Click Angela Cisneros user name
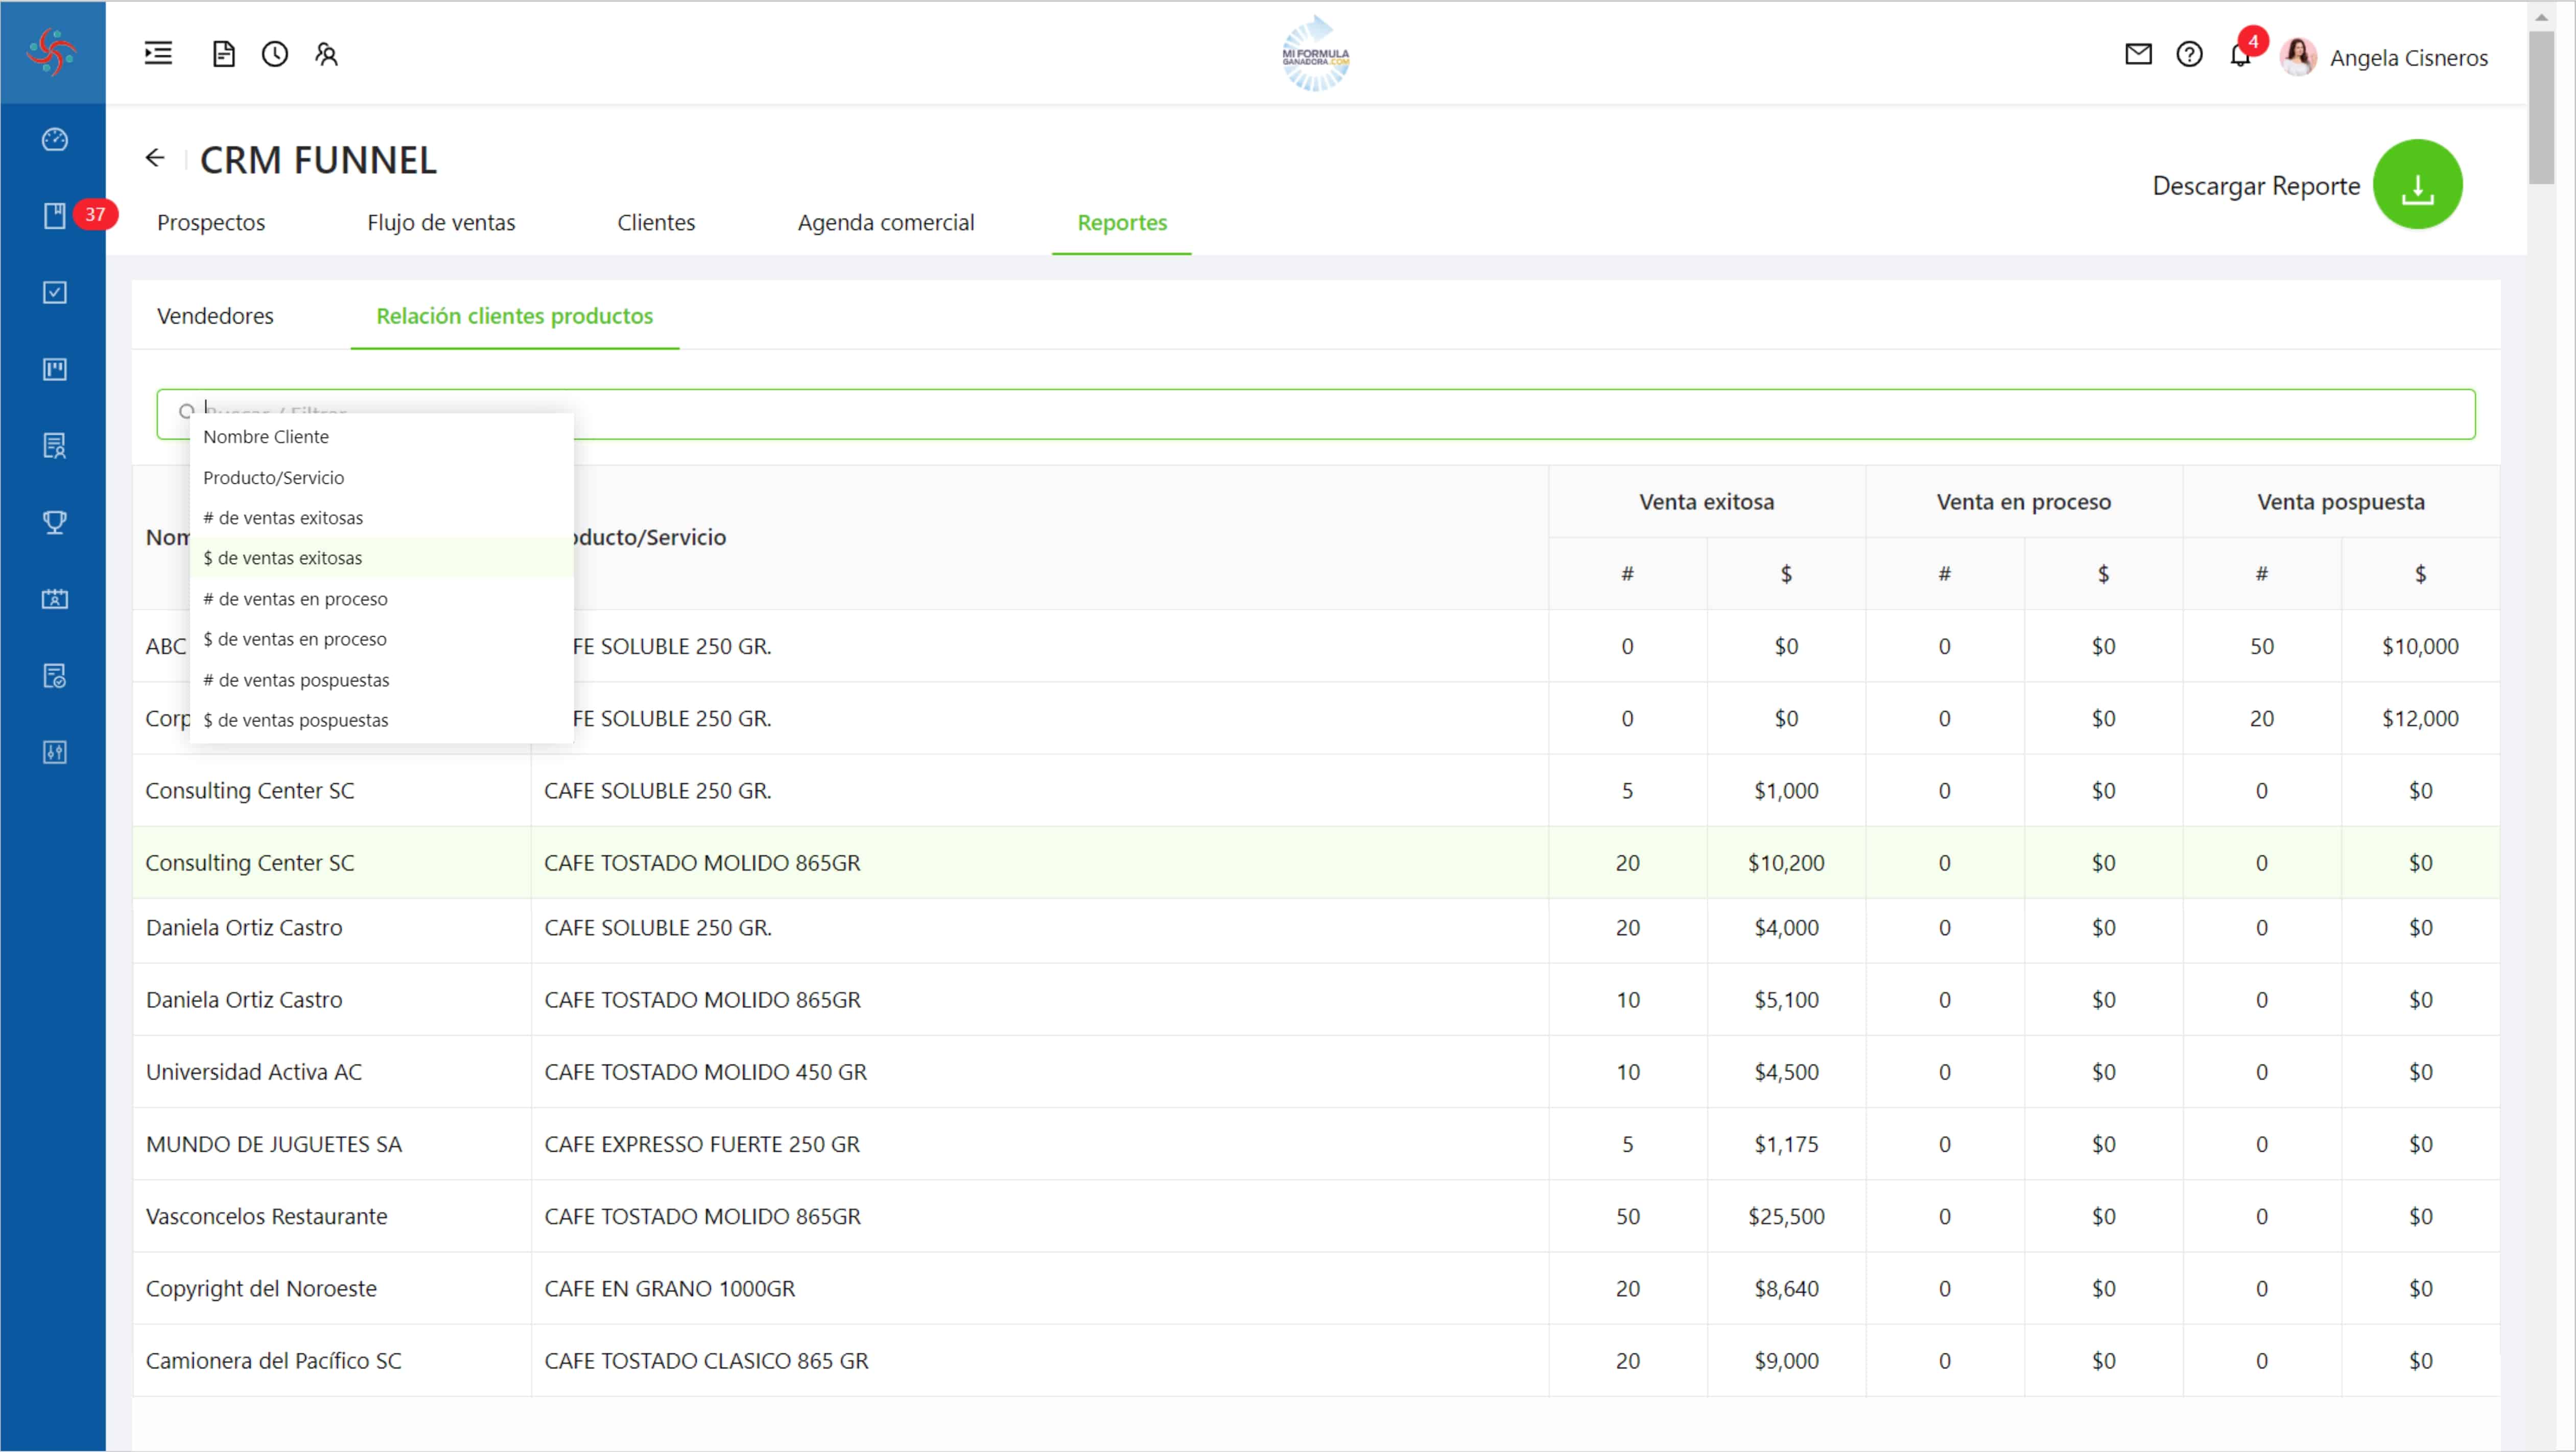 click(2408, 57)
